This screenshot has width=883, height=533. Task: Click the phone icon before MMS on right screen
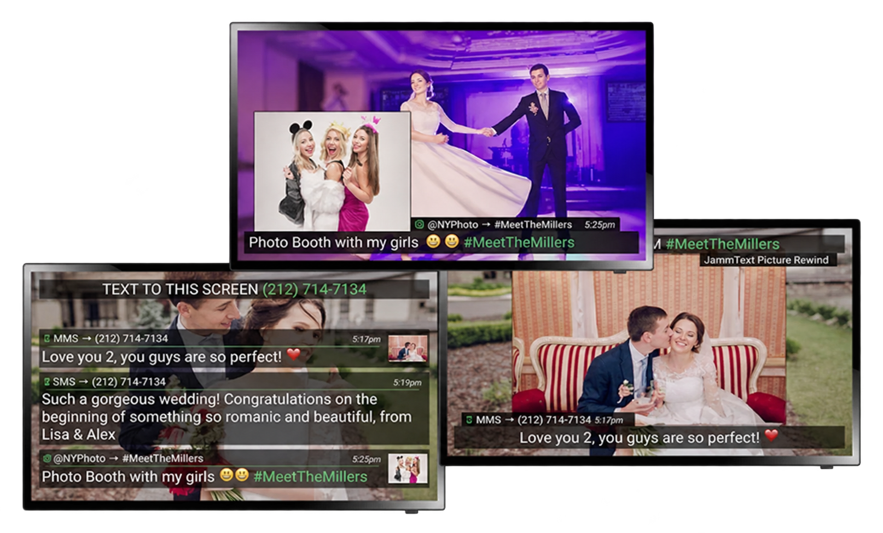[469, 420]
